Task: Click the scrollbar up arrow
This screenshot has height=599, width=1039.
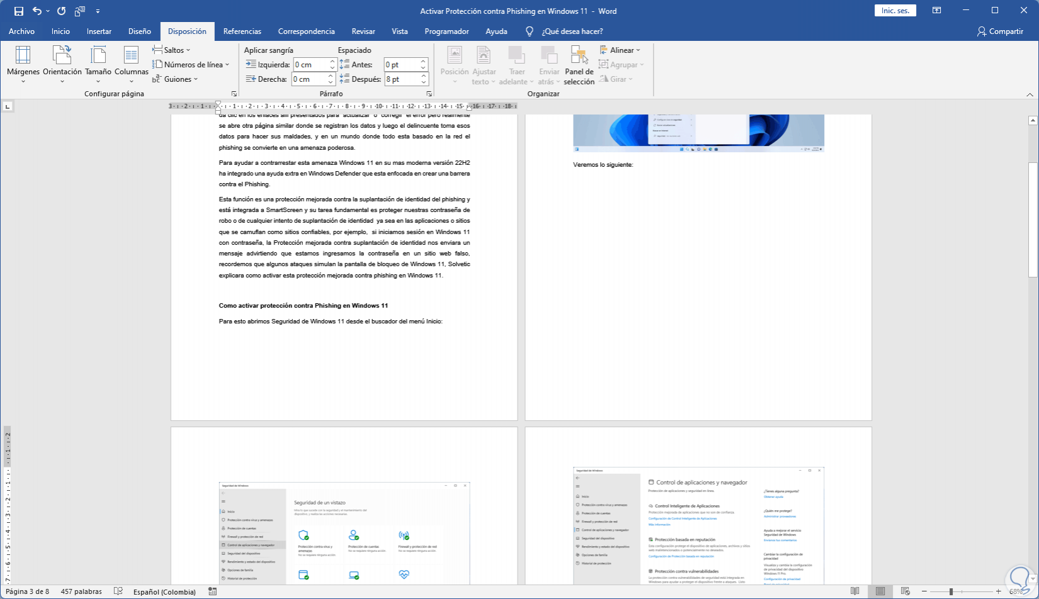Action: (1033, 120)
